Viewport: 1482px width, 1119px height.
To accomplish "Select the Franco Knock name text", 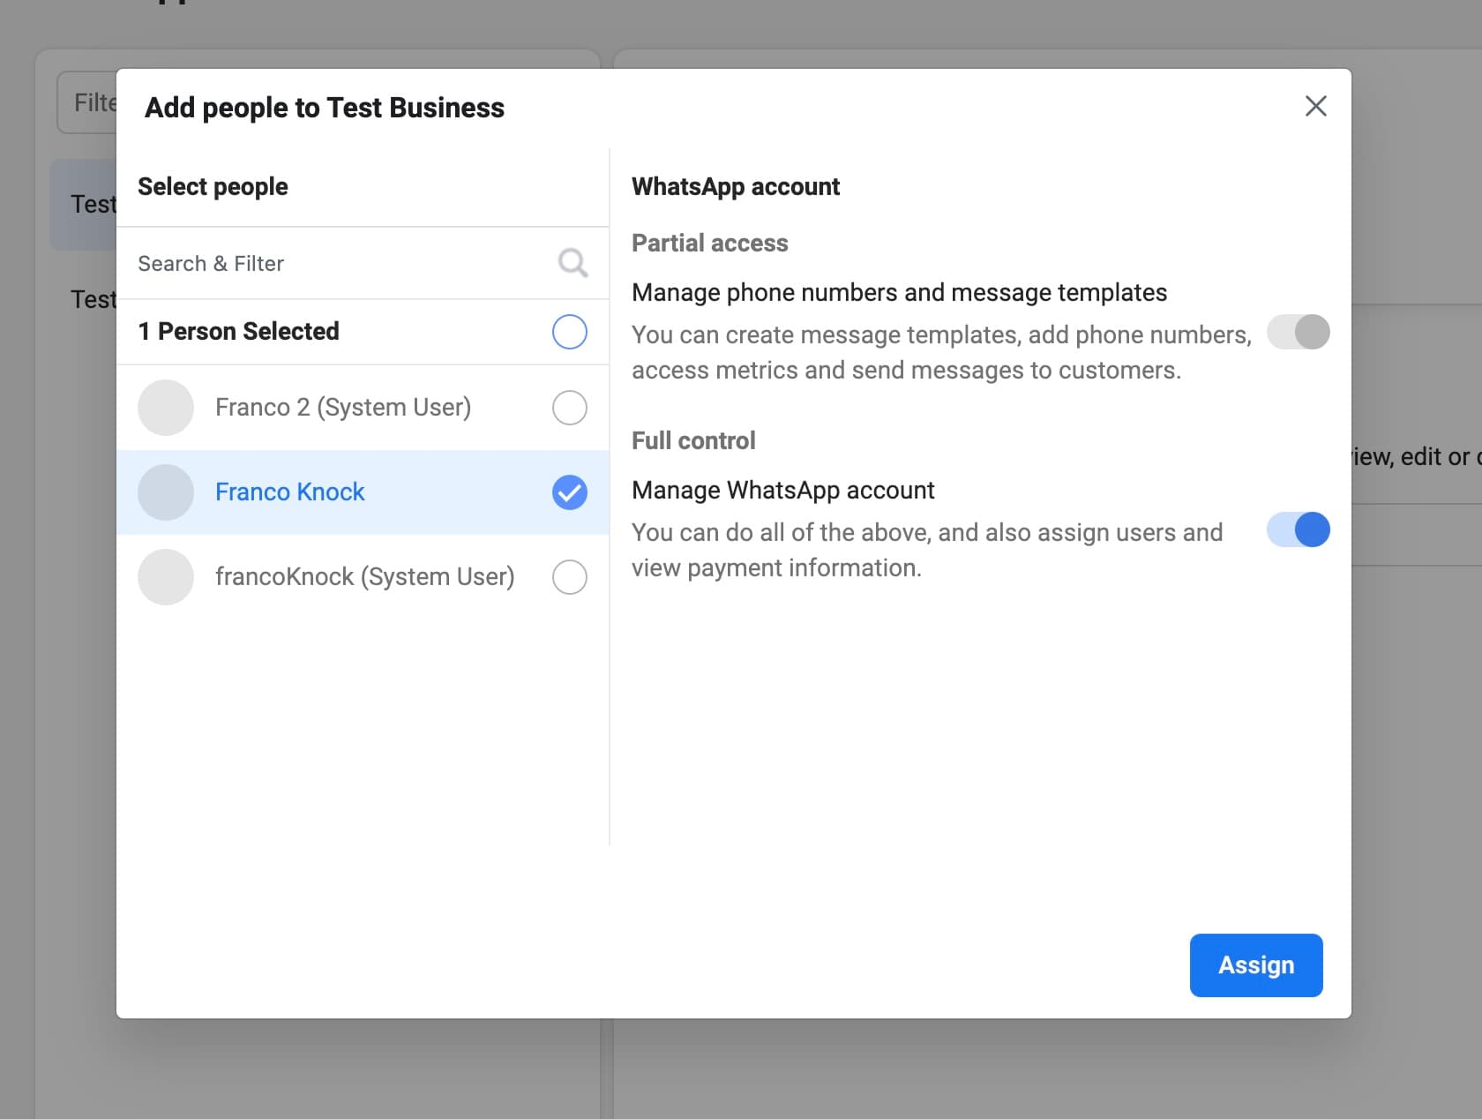I will point(289,492).
